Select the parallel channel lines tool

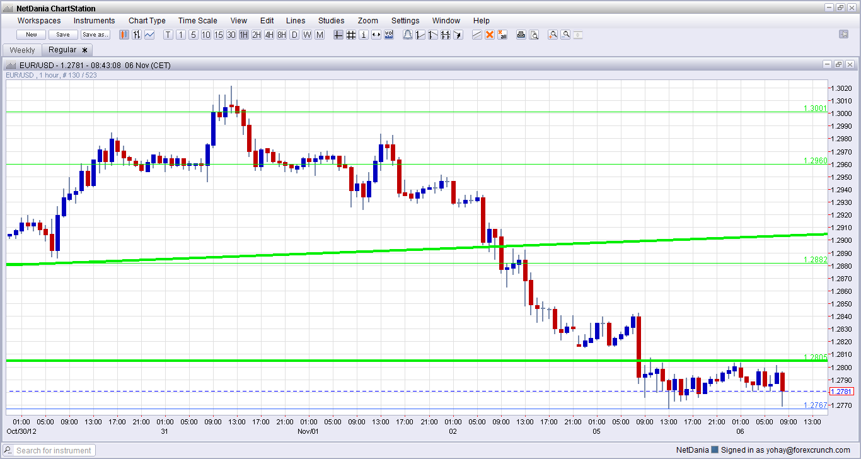[x=445, y=35]
